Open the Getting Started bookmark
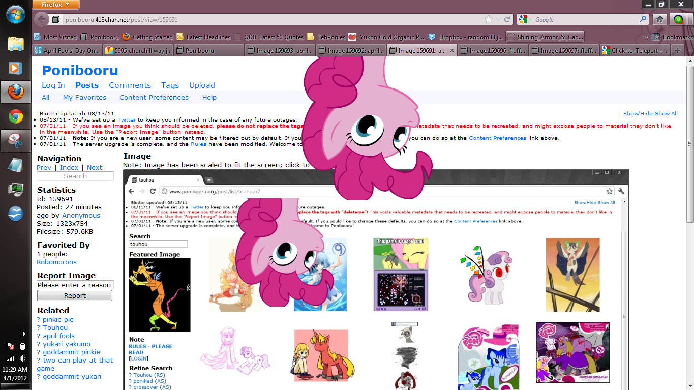 click(x=147, y=37)
